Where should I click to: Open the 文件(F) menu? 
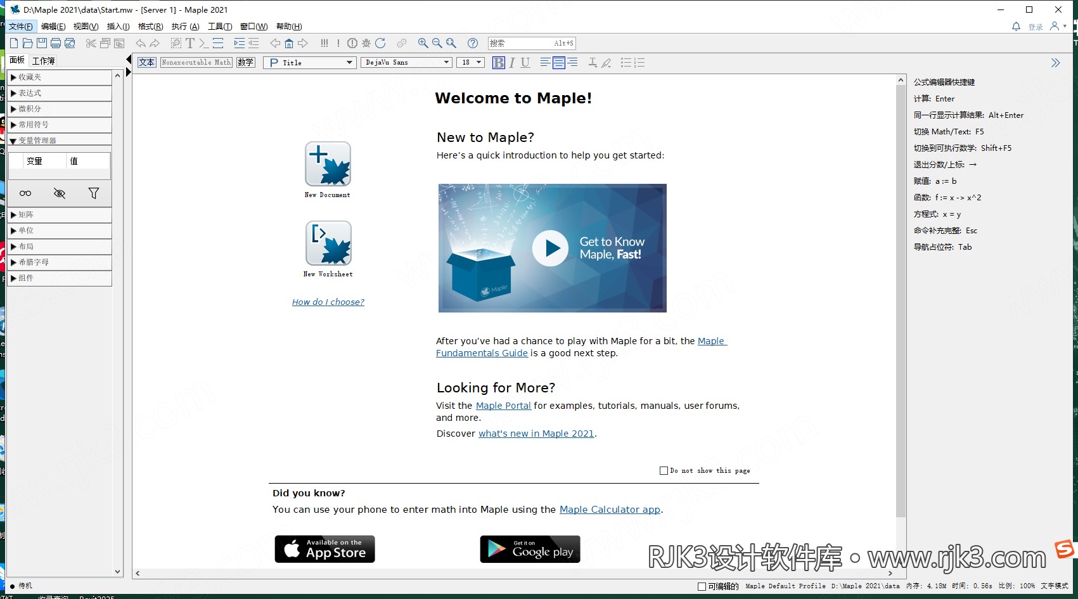pyautogui.click(x=21, y=27)
